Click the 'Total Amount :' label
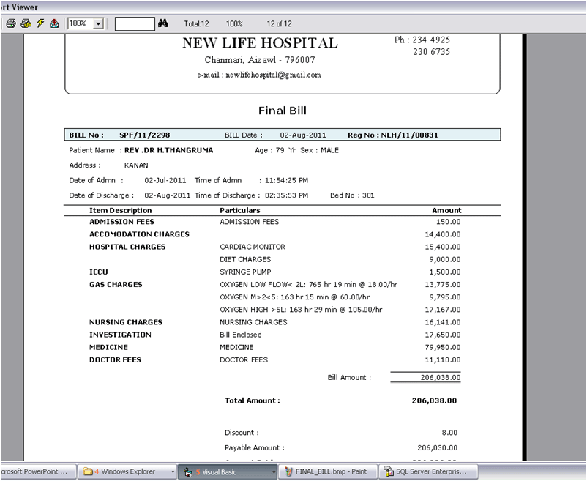This screenshot has width=587, height=481. coord(253,400)
